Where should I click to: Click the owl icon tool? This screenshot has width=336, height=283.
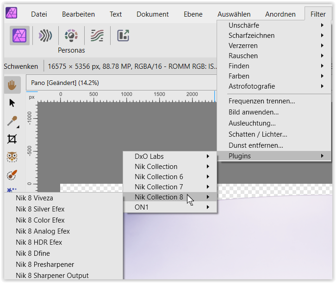12,157
